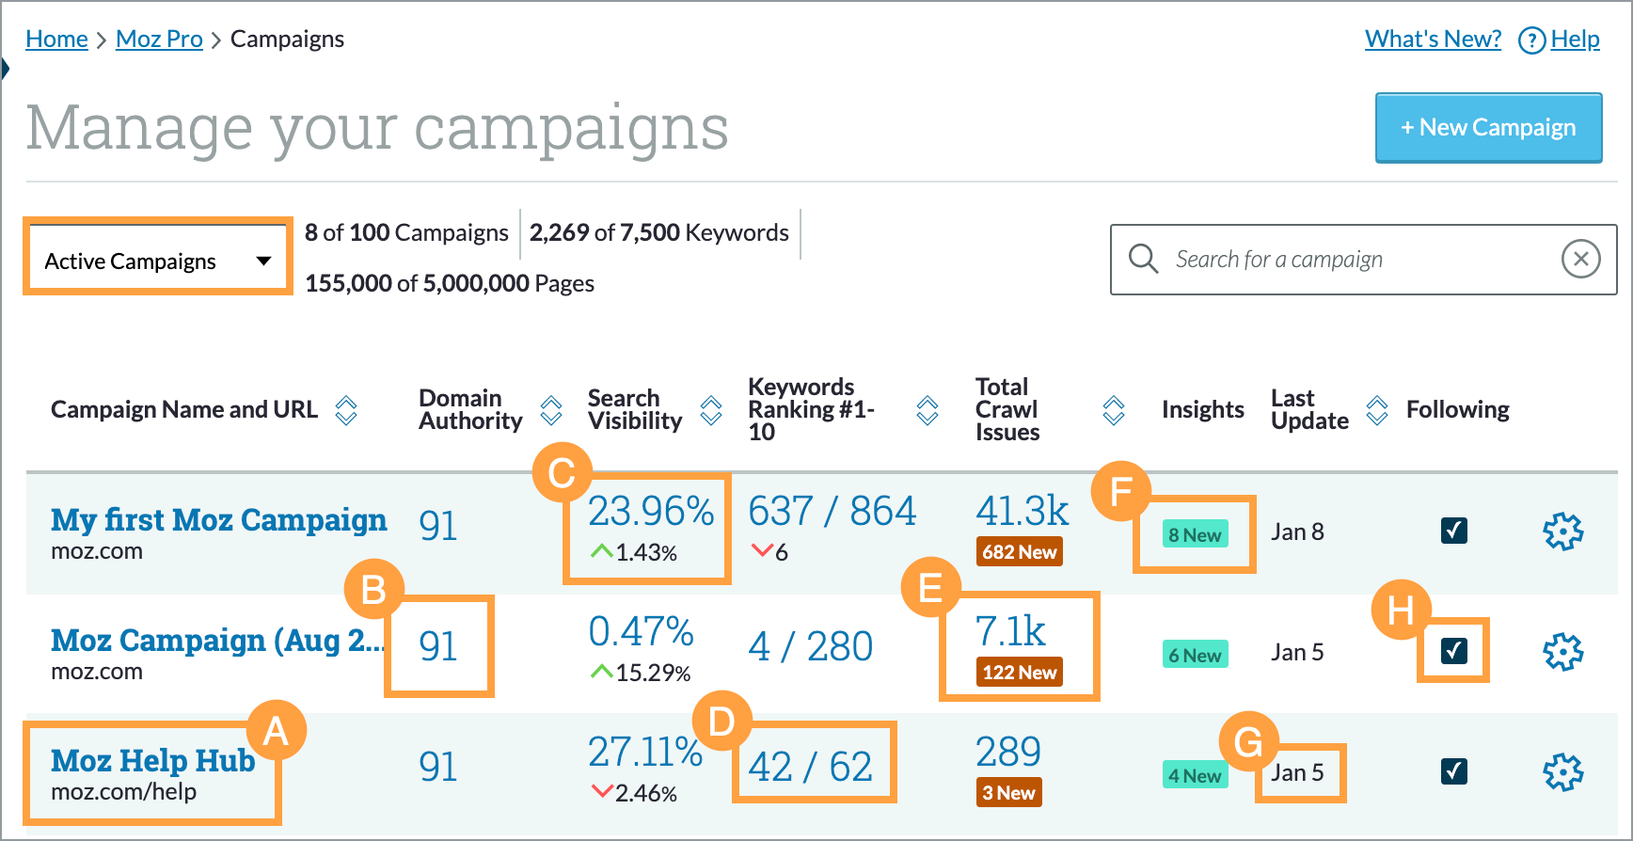Image resolution: width=1633 pixels, height=841 pixels.
Task: Click the sidebar arrow tab on the left edge
Action: point(6,68)
